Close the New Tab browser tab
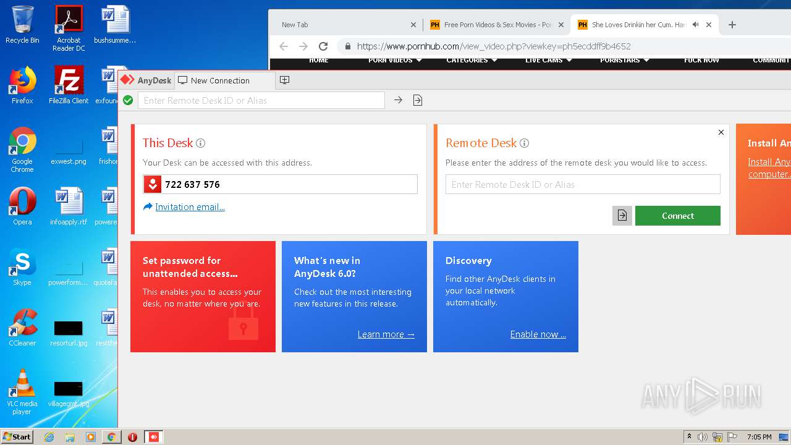The image size is (791, 445). point(413,25)
